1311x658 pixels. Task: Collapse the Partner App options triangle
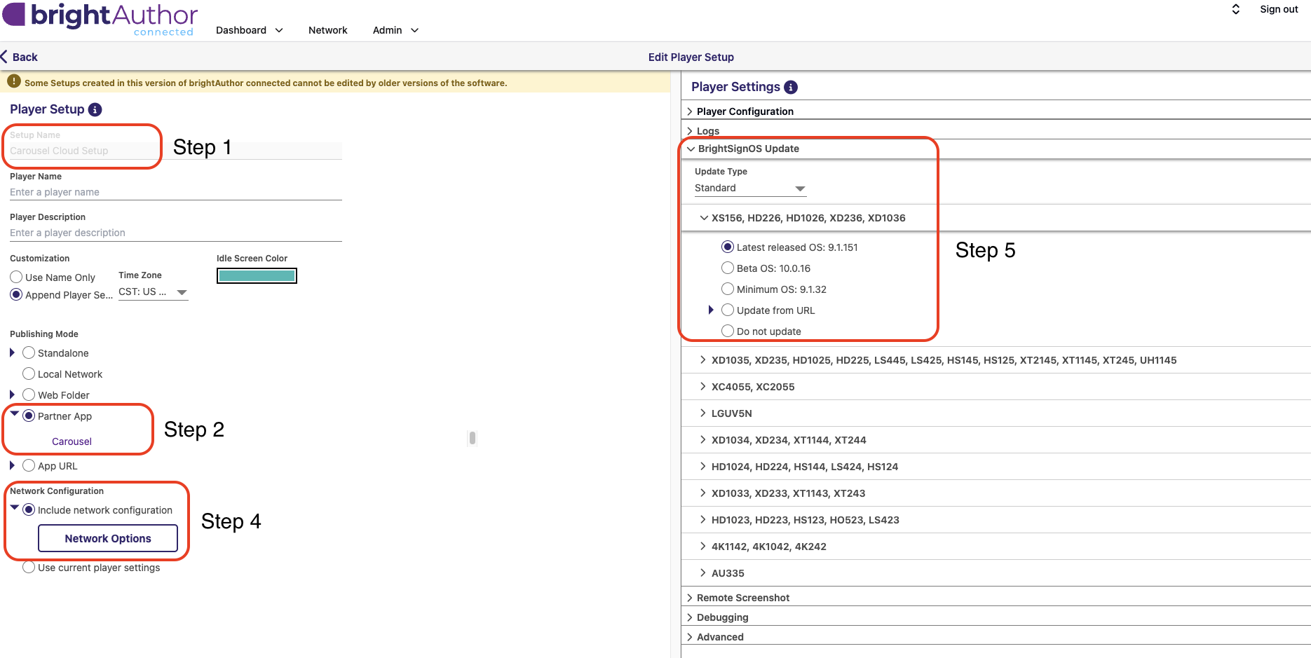point(14,413)
